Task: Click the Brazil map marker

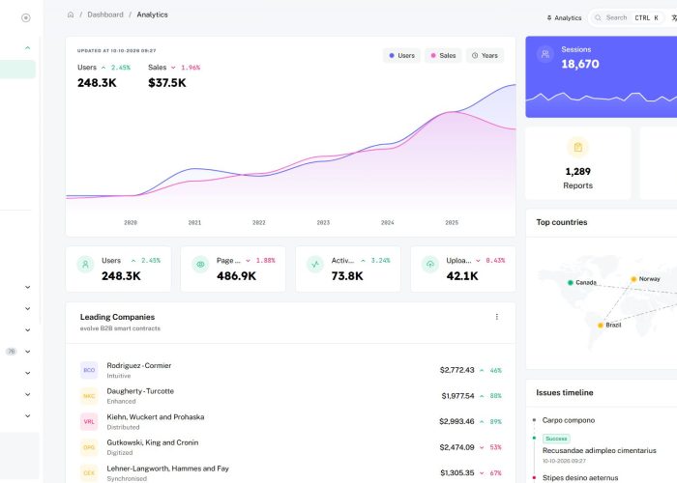Action: (600, 326)
